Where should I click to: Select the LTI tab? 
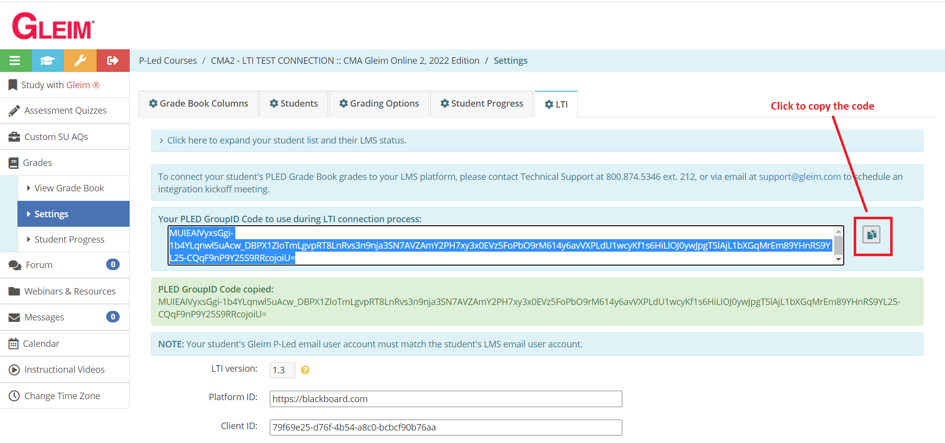(556, 104)
